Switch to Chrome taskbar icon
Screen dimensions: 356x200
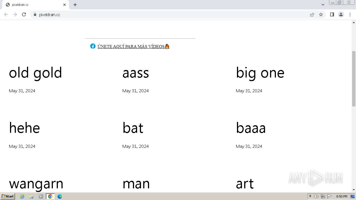(50, 196)
